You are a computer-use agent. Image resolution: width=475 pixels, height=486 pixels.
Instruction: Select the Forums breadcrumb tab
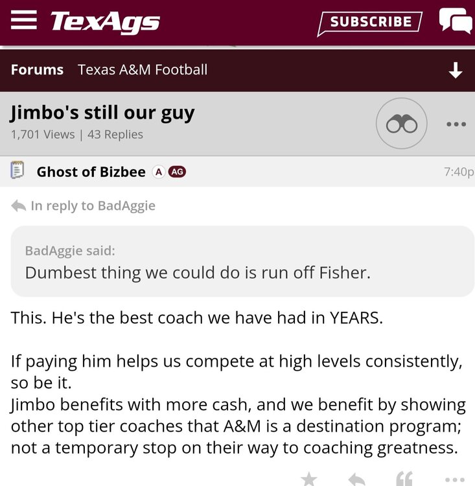[37, 70]
